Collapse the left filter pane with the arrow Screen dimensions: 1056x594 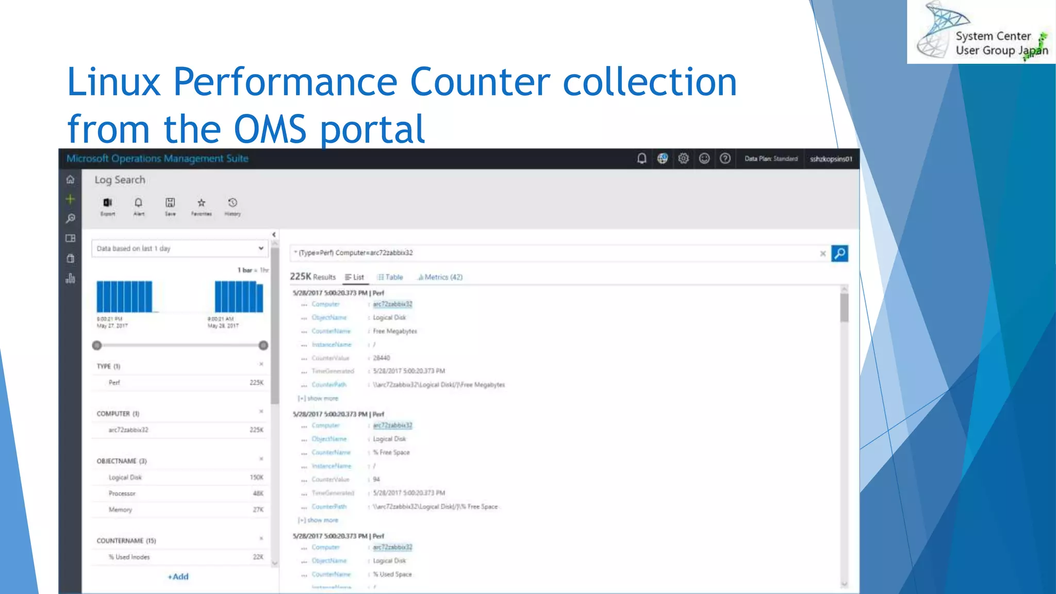point(274,235)
